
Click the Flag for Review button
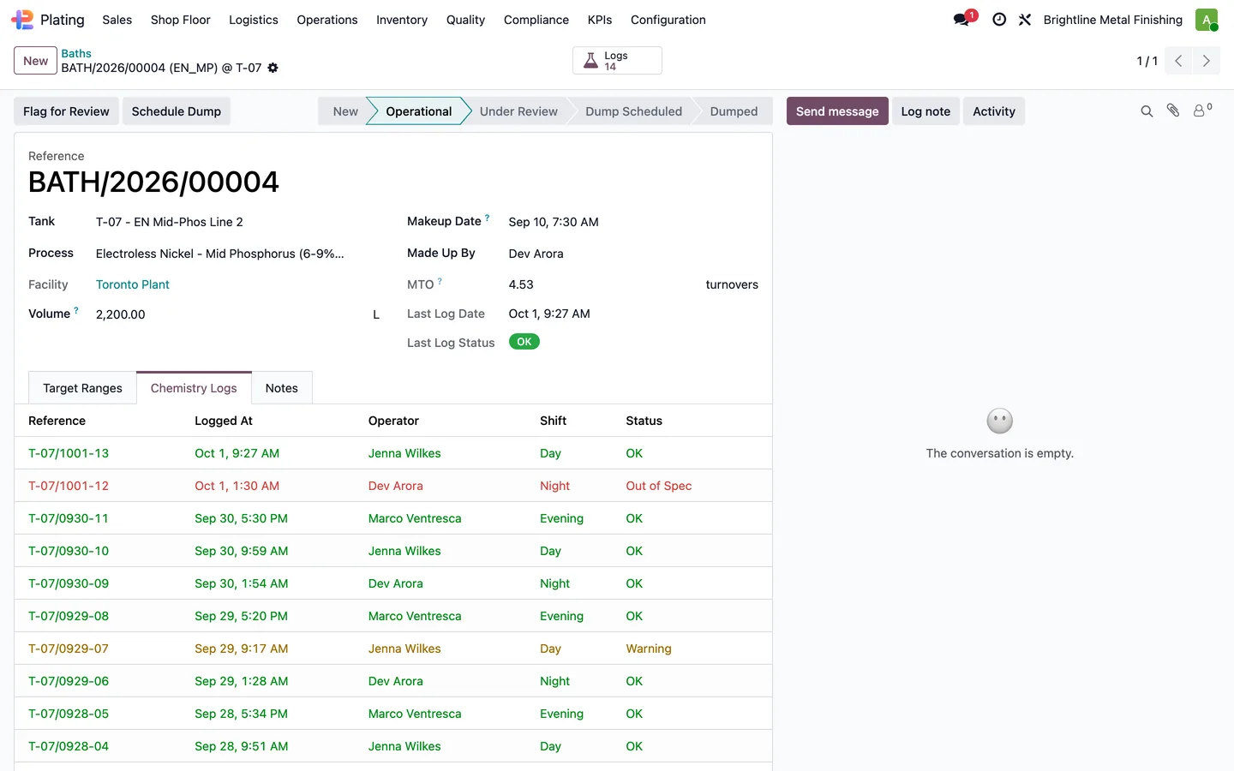tap(66, 111)
